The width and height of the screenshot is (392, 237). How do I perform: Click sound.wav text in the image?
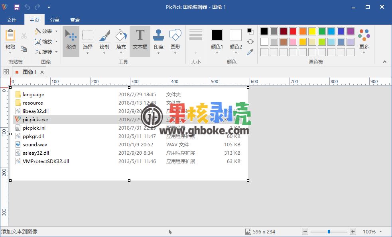(35, 144)
